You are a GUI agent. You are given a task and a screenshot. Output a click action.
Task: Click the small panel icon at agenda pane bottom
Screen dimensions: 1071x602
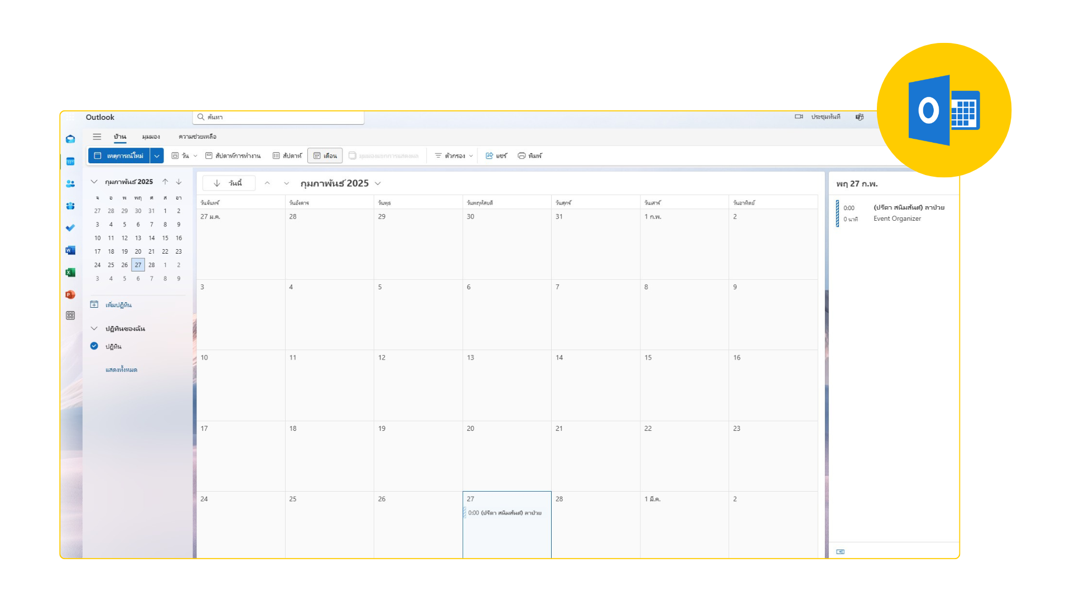[x=841, y=552]
